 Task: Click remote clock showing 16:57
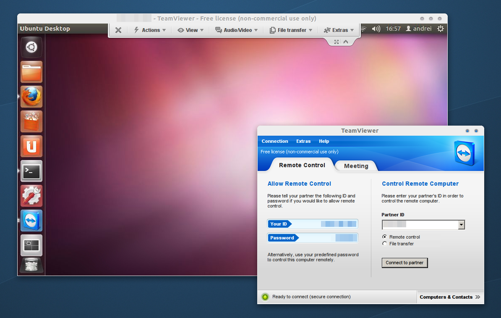tap(393, 29)
